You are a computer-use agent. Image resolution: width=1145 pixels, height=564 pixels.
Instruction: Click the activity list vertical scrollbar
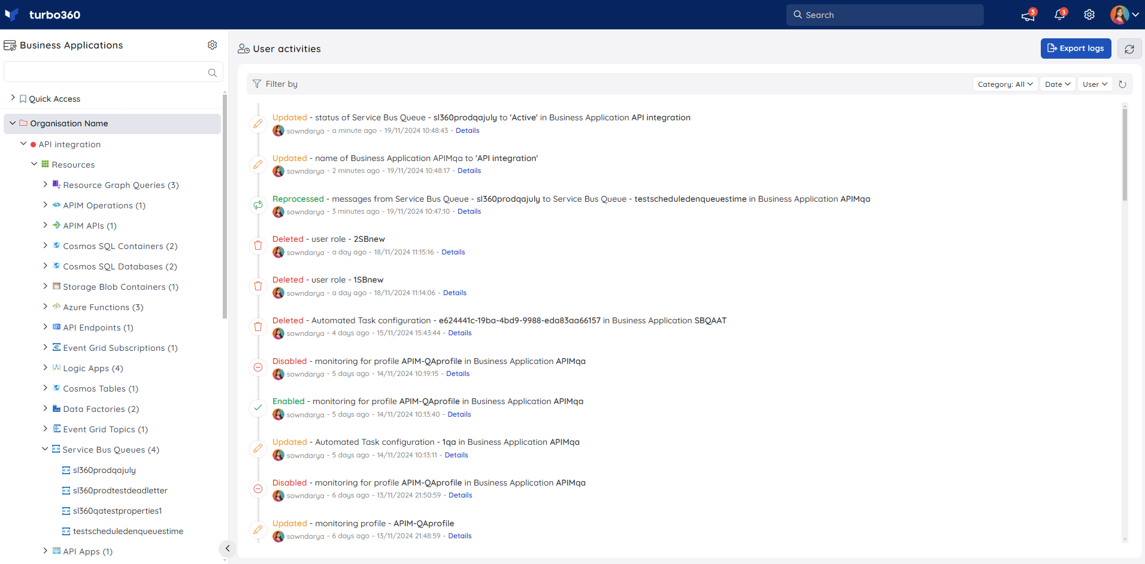click(1125, 156)
